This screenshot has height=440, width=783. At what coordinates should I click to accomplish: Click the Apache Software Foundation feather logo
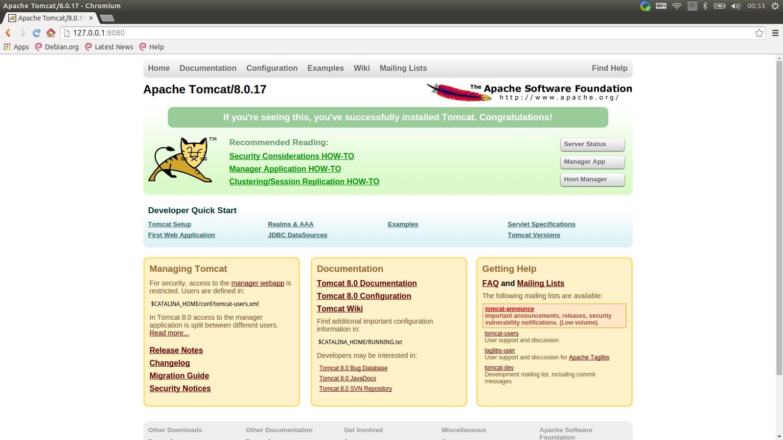pos(529,91)
